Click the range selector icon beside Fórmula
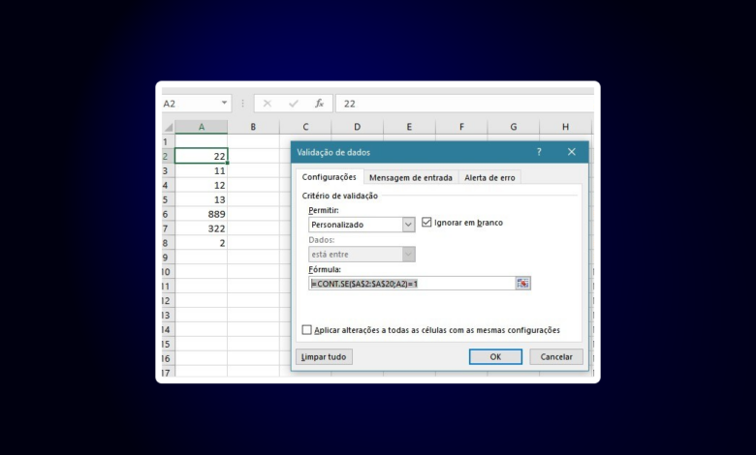This screenshot has width=756, height=455. tap(523, 284)
